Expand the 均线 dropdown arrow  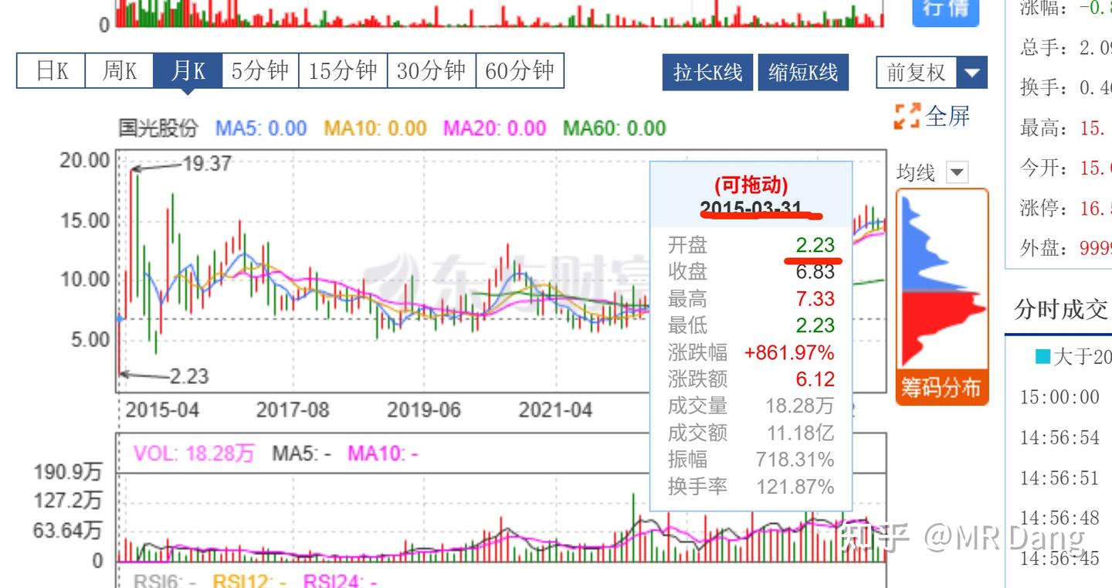point(957,172)
